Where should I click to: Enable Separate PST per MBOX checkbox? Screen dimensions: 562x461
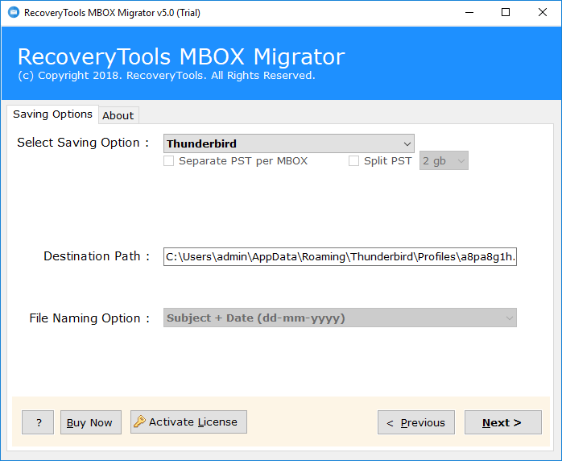[169, 161]
